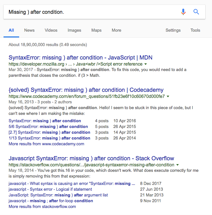Open the MDN SyntaxError result title
This screenshot has width=212, height=215.
80,58
